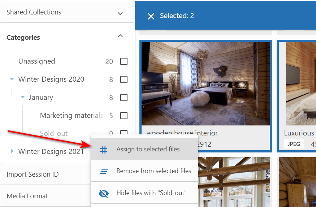316x207 pixels.
Task: Expand the Winter Designs 2021 tree arrow
Action: (x=12, y=151)
